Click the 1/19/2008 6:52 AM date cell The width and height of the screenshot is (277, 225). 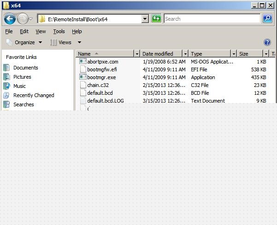click(164, 62)
